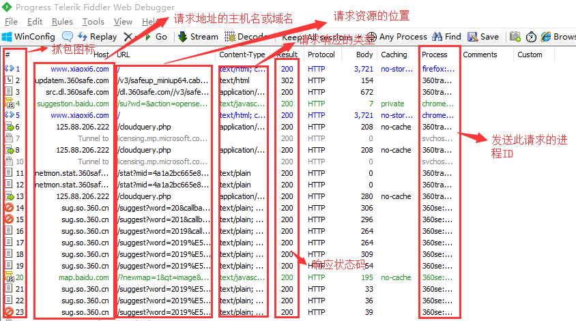Select session 4 JS script icon
The width and height of the screenshot is (576, 321).
(x=9, y=104)
